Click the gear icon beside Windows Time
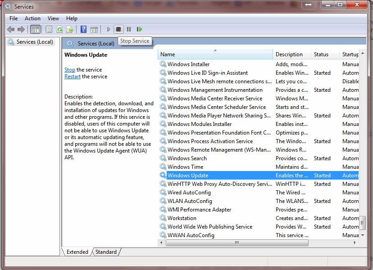 [x=163, y=166]
